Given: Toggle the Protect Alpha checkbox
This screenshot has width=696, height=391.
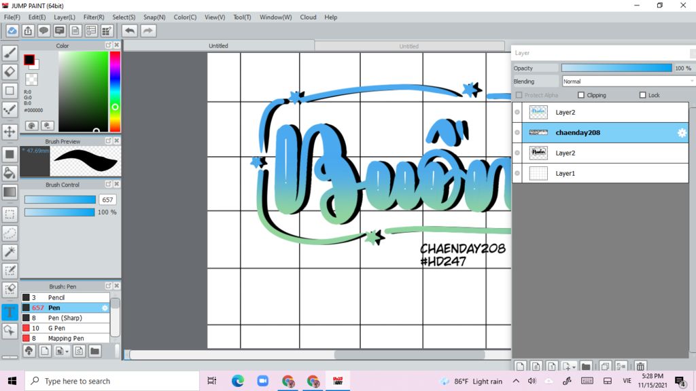Looking at the screenshot, I should coord(519,95).
